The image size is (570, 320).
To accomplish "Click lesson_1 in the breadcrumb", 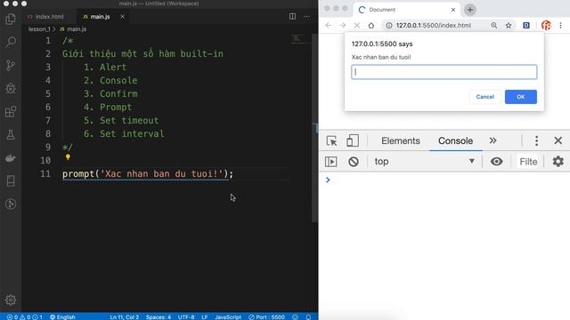I will pos(39,29).
